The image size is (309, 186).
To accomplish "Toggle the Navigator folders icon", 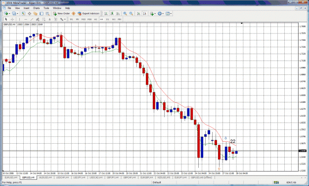I will pos(35,14).
